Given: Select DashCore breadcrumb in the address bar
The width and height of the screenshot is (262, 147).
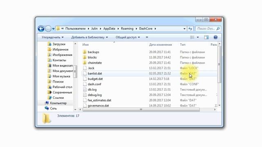Looking at the screenshot, I should pos(146,29).
